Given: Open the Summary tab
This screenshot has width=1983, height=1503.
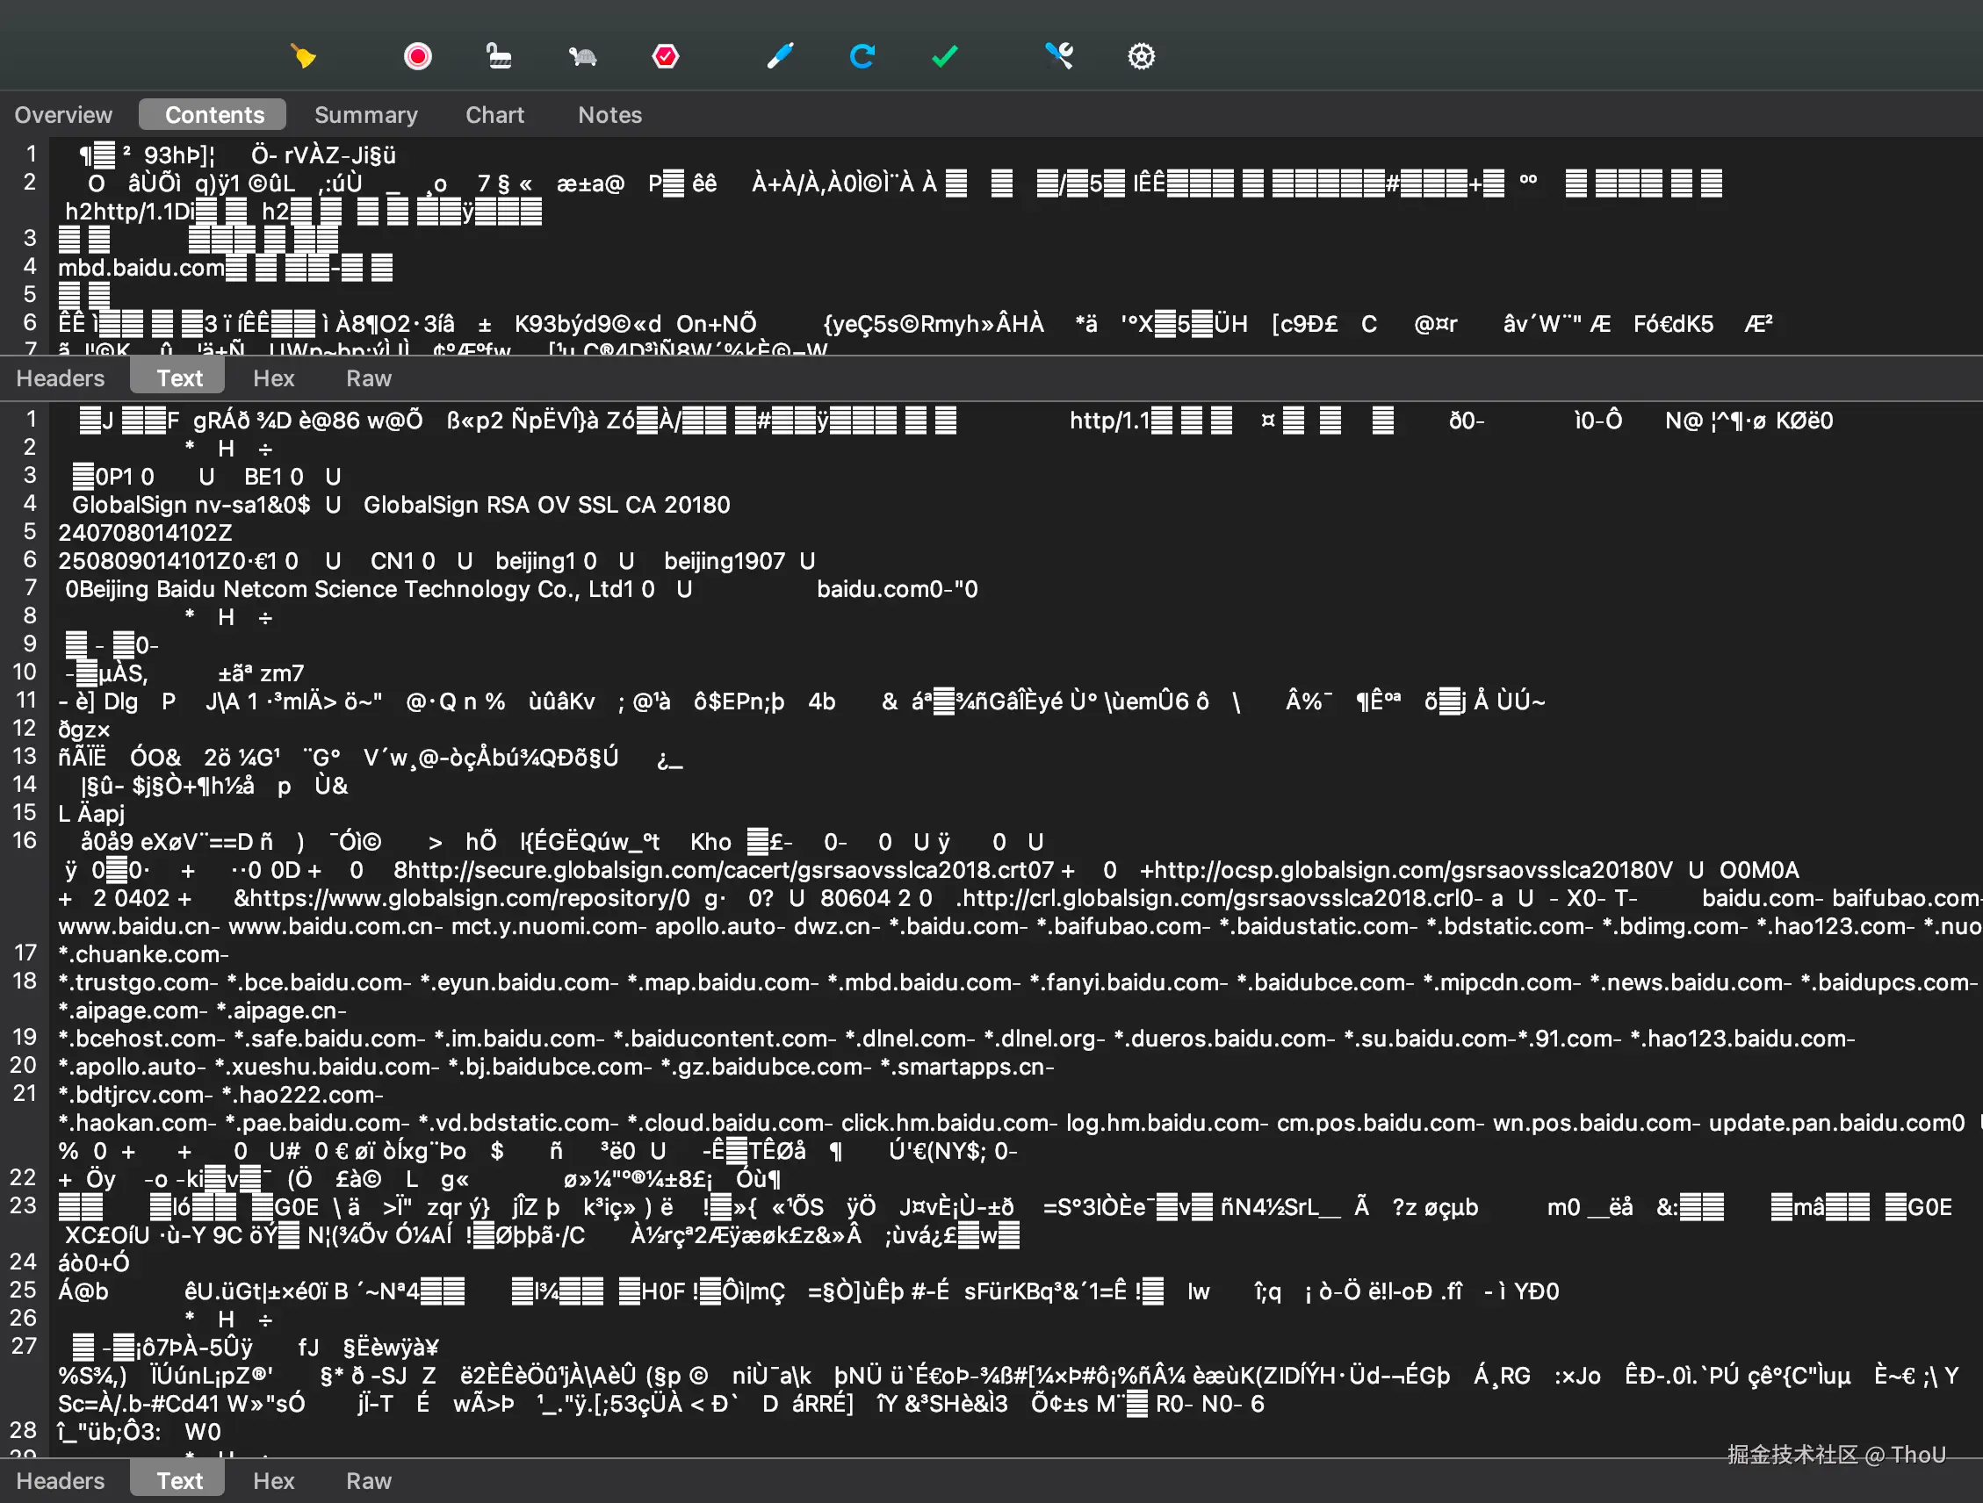Looking at the screenshot, I should pos(365,115).
